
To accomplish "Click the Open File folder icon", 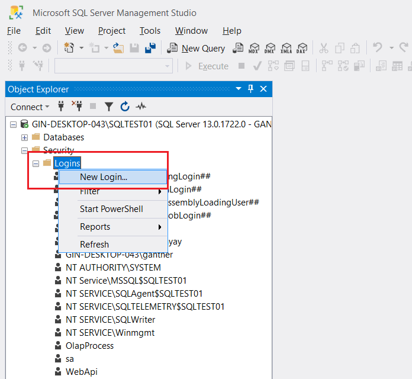I will (118, 48).
